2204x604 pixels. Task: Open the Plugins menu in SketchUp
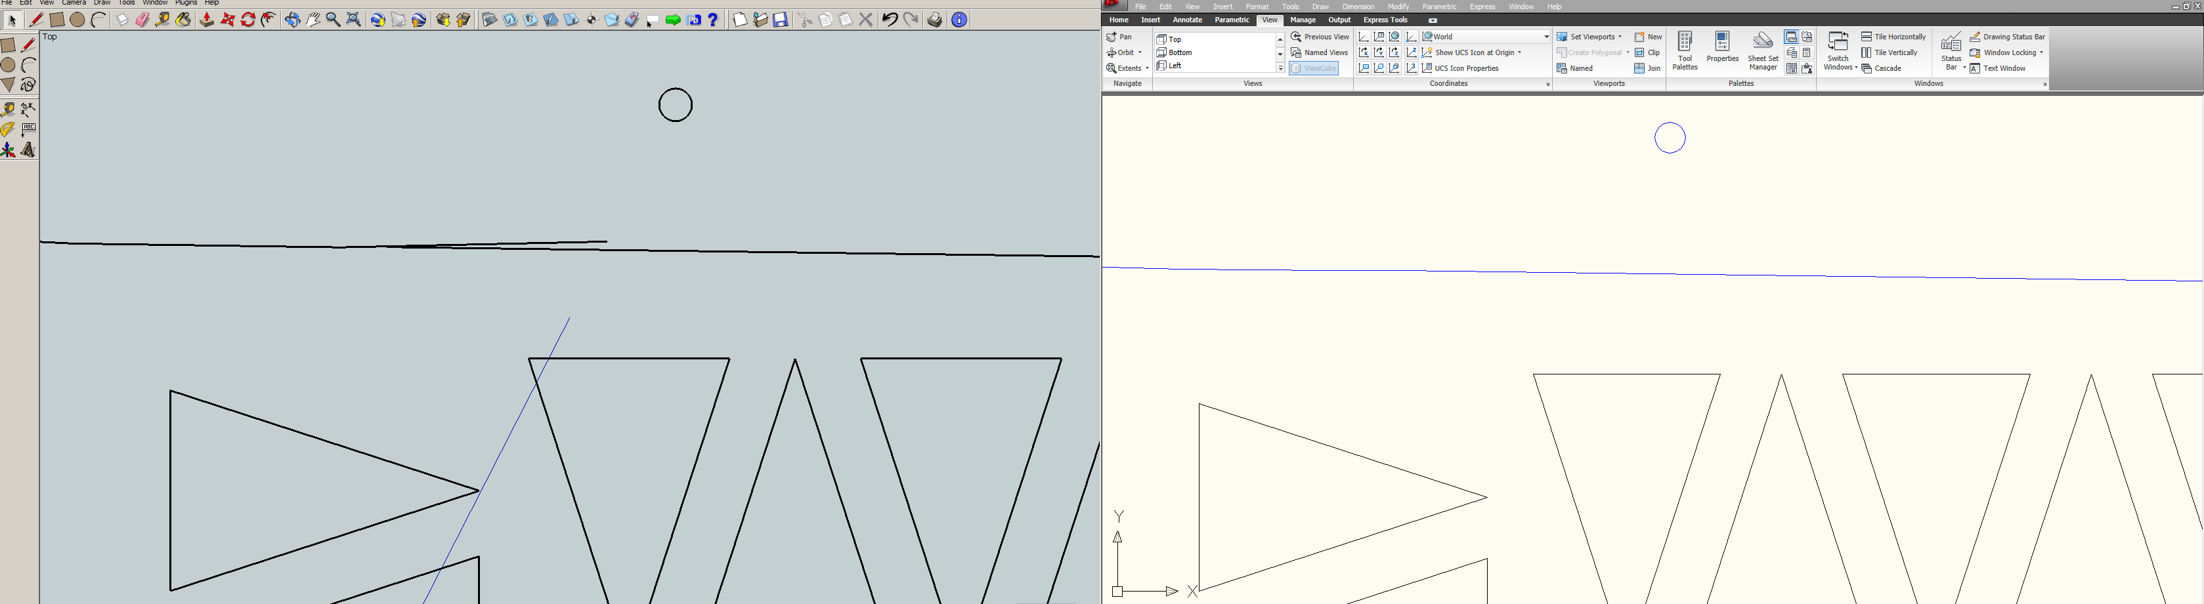(186, 3)
